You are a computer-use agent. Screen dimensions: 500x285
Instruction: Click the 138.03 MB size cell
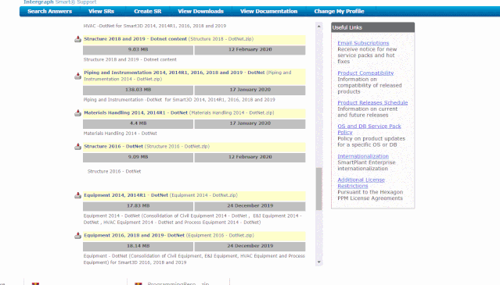(138, 90)
